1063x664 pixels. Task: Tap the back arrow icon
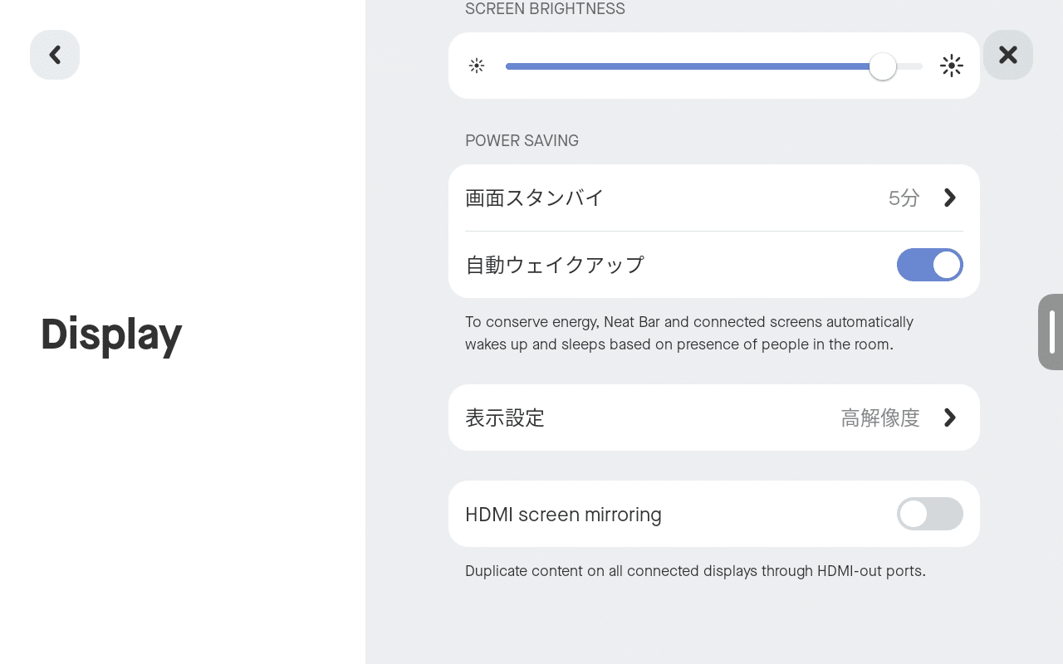click(x=55, y=54)
